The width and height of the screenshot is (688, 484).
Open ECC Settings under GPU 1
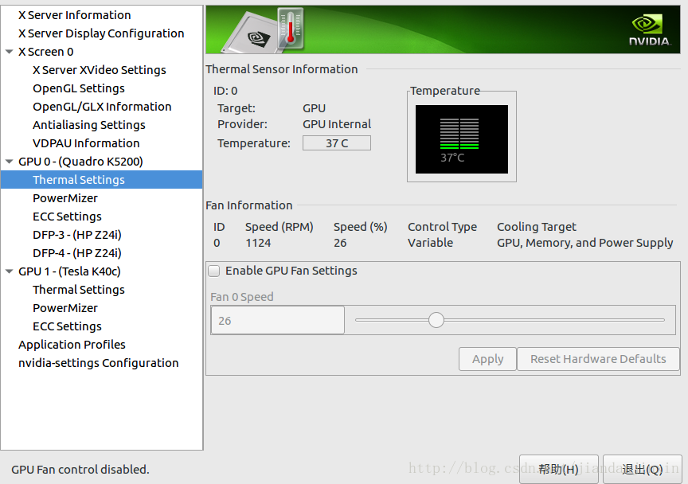[x=67, y=326]
